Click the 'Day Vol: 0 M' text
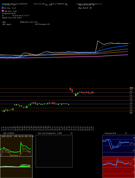 [x=85, y=8]
